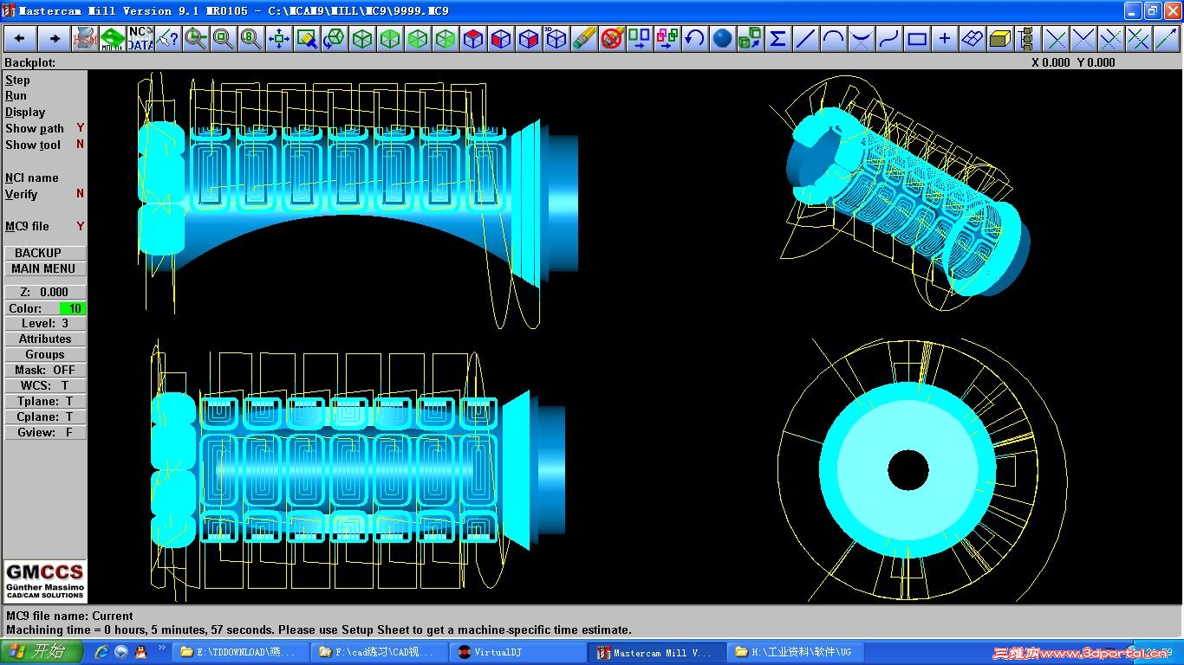Viewport: 1184px width, 665px height.
Task: Click the Z: 0.000 depth field
Action: tap(45, 292)
